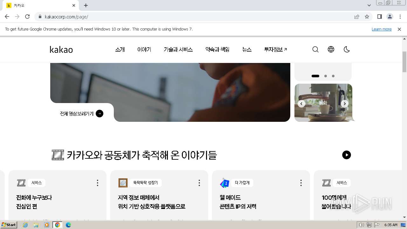Open the Chrome profile icon
This screenshot has width=407, height=229.
pyautogui.click(x=390, y=17)
